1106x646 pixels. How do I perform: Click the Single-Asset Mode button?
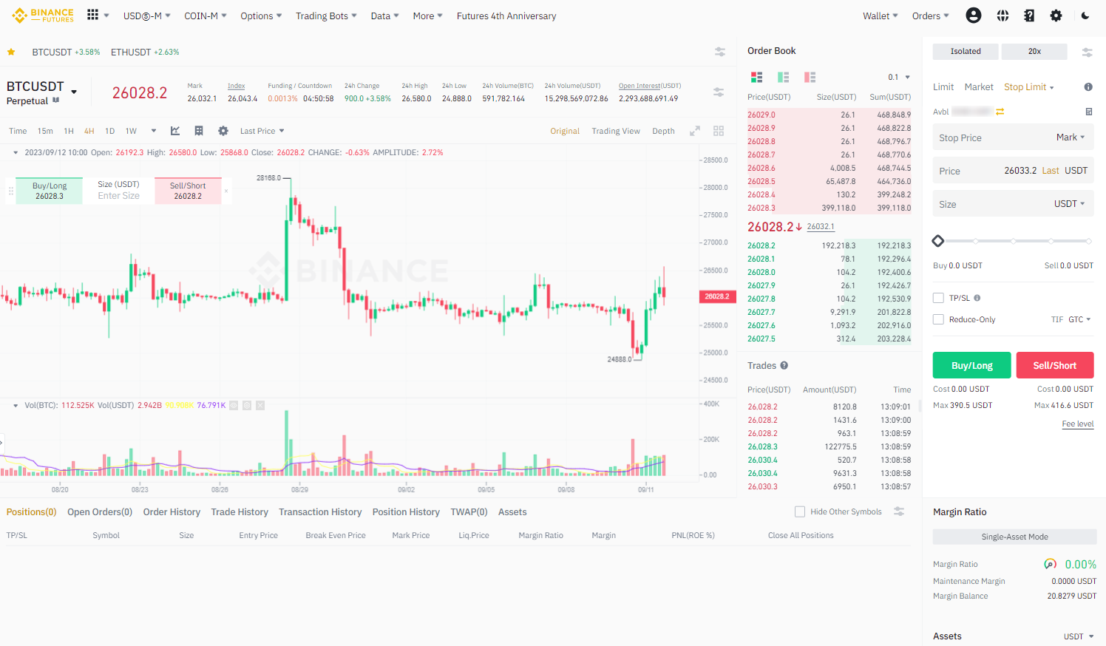click(1014, 537)
